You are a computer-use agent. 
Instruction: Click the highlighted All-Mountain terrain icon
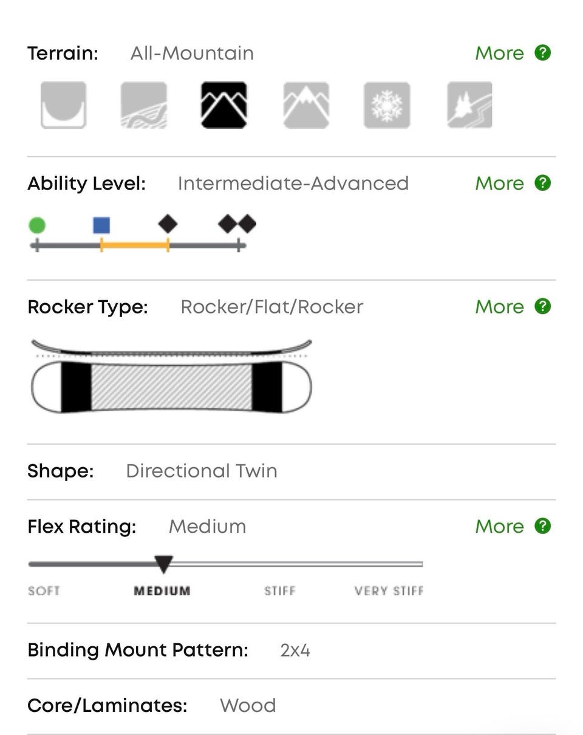pyautogui.click(x=223, y=105)
